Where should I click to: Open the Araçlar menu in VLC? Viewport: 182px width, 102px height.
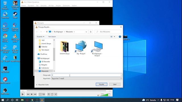(58, 6)
